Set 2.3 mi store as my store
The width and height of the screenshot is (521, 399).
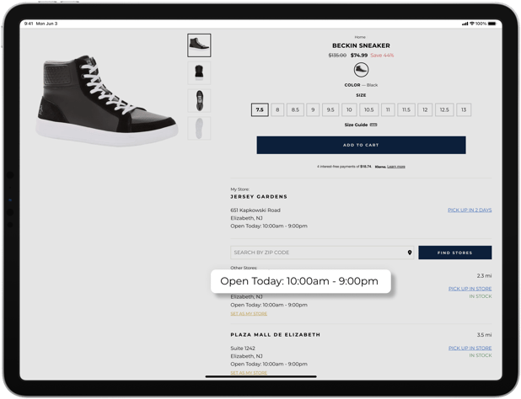(249, 313)
